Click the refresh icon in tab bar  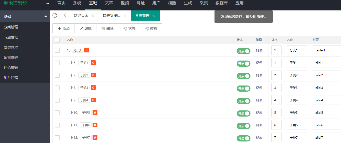point(55,16)
